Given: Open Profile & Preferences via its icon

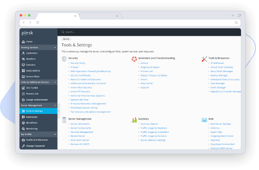Looking at the screenshot, I should click(x=23, y=140).
